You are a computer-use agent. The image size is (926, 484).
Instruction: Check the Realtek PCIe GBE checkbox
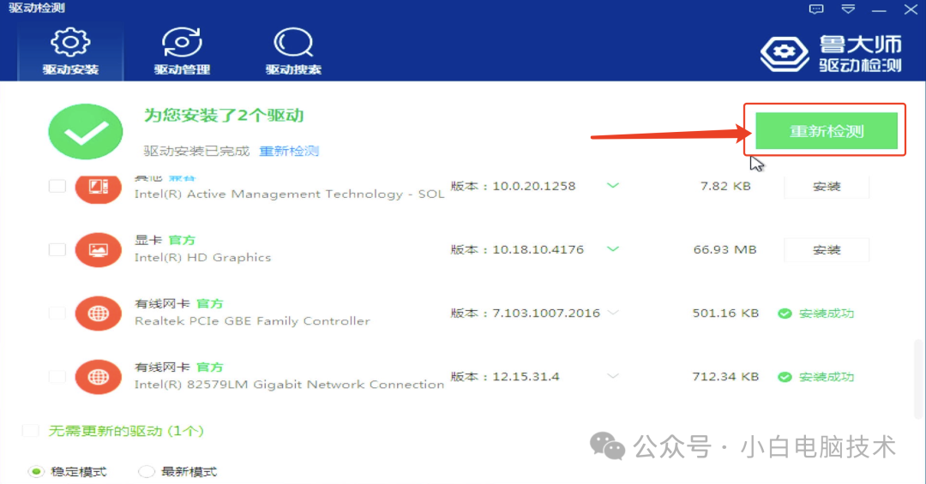[x=57, y=313]
